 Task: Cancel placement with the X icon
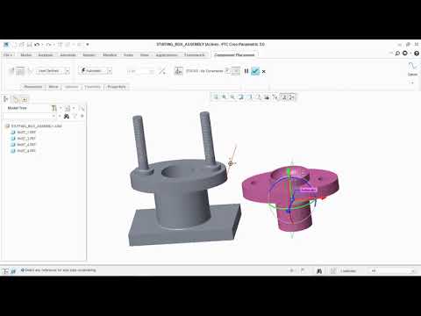pyautogui.click(x=264, y=71)
